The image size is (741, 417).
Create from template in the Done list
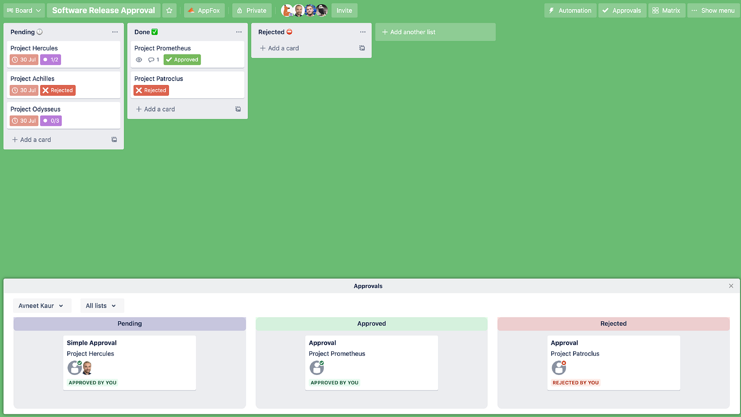pos(238,109)
